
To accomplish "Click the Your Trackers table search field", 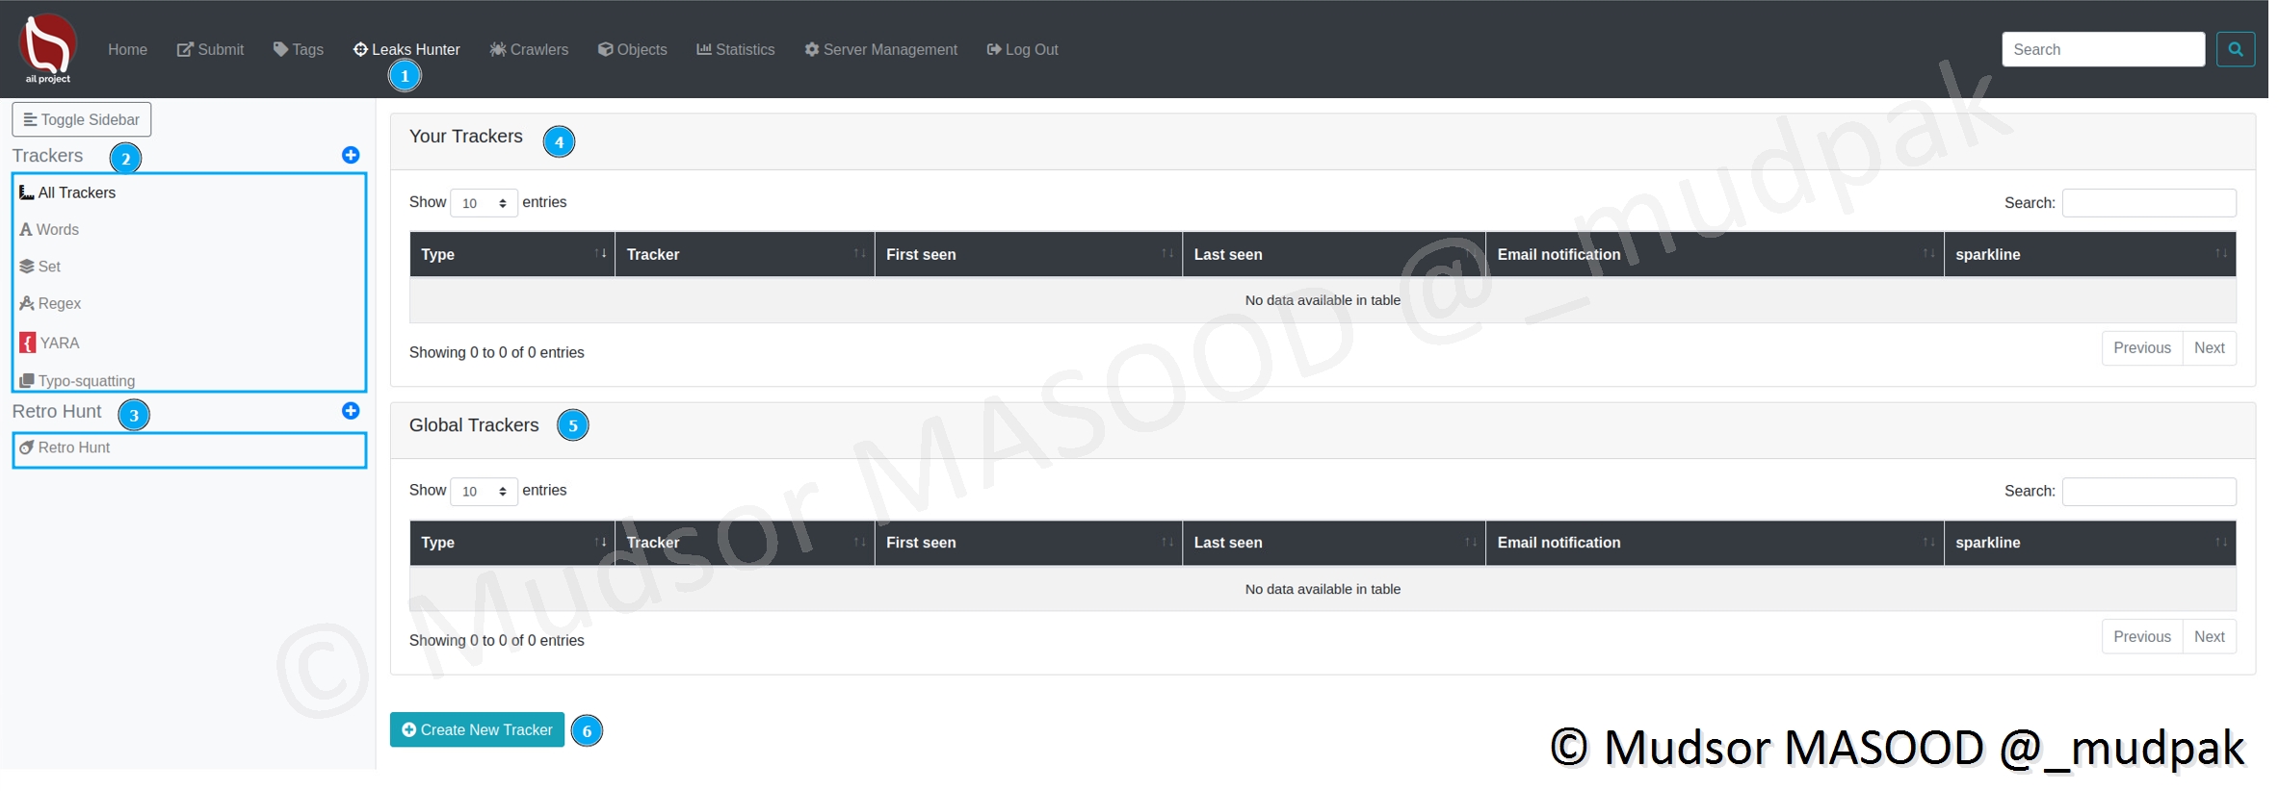I will (x=2148, y=203).
